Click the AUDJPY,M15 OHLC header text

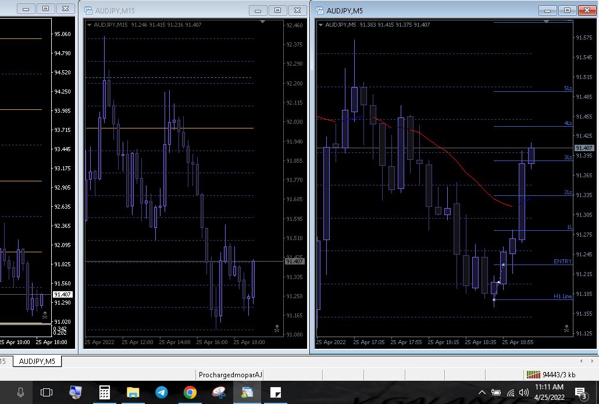pos(148,25)
